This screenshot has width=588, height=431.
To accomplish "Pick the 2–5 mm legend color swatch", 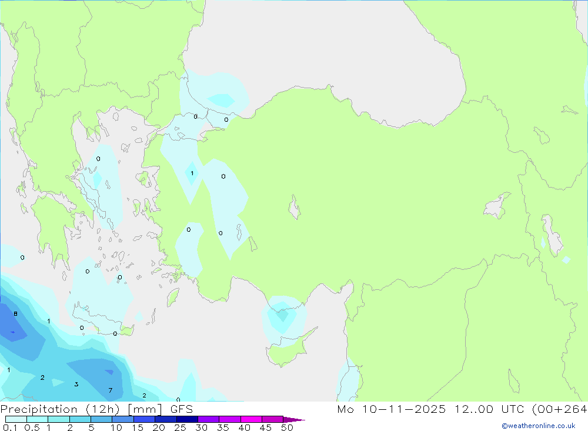I will 80,419.
